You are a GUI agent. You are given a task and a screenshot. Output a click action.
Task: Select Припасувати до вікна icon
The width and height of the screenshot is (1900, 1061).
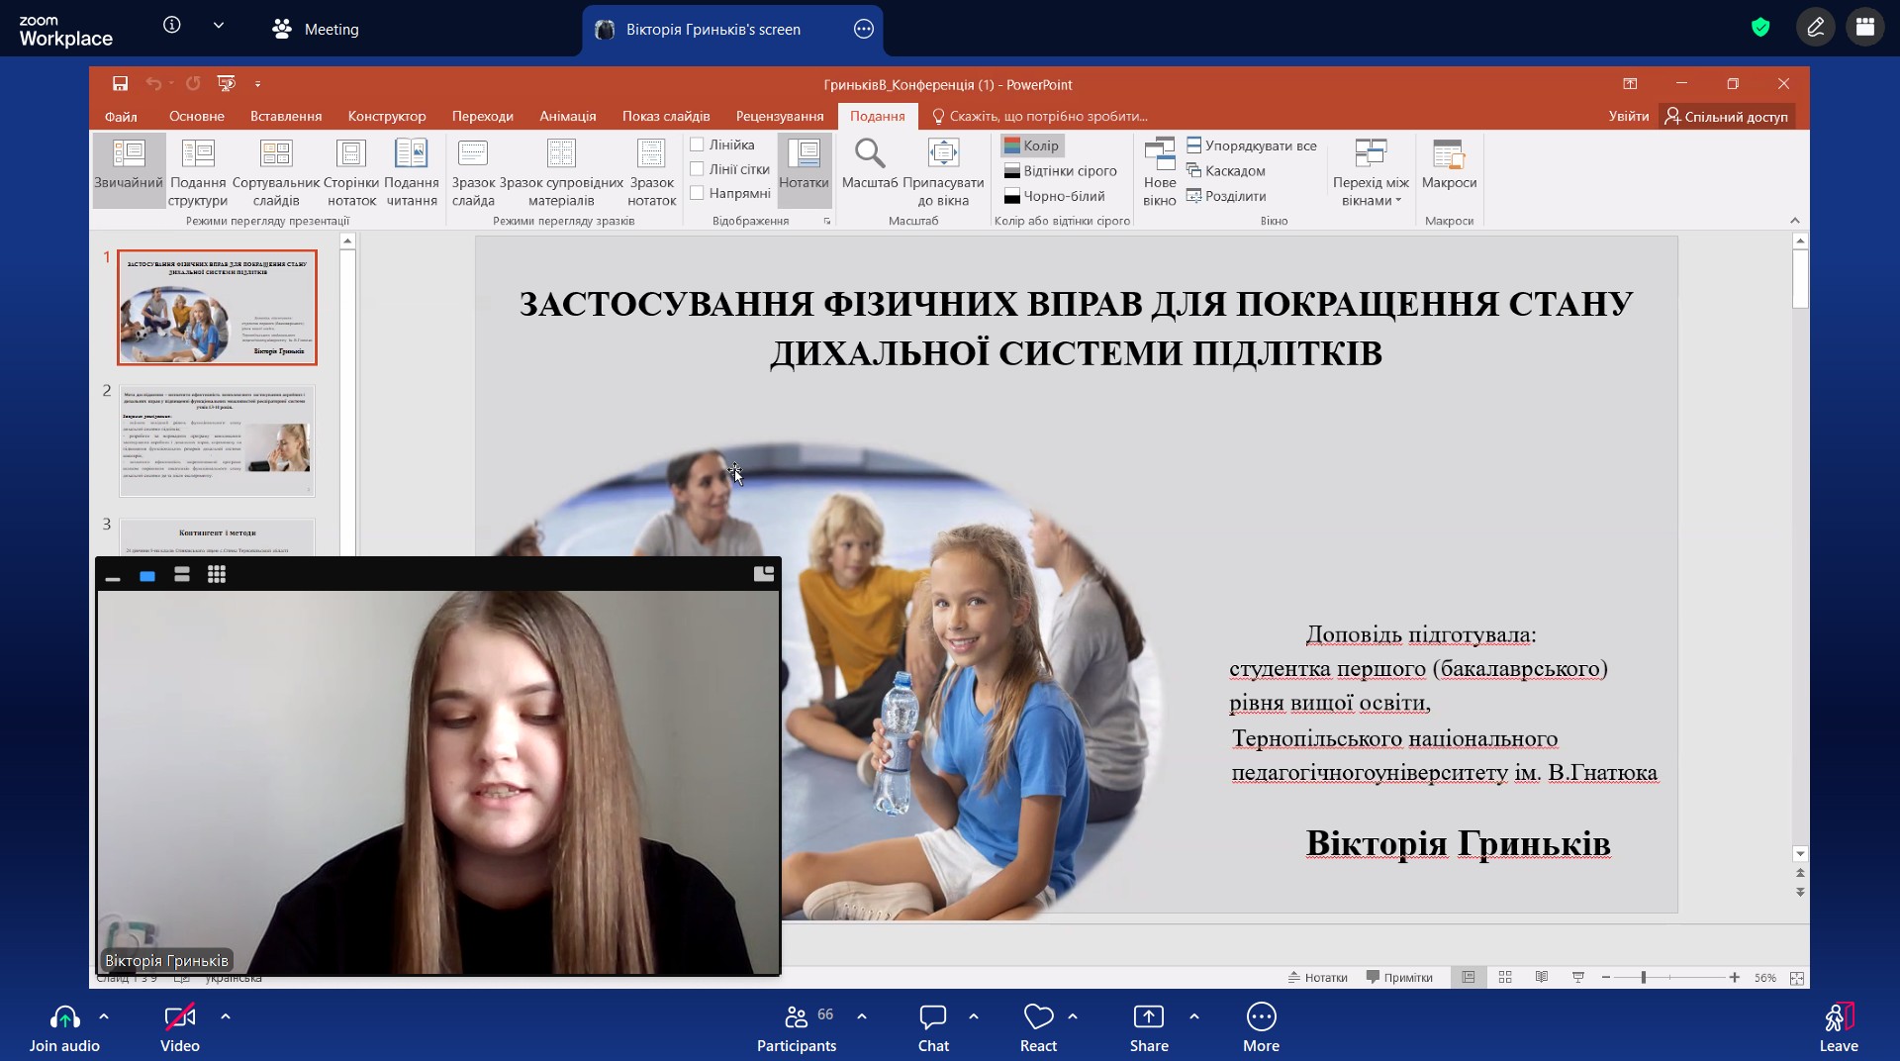click(x=943, y=153)
